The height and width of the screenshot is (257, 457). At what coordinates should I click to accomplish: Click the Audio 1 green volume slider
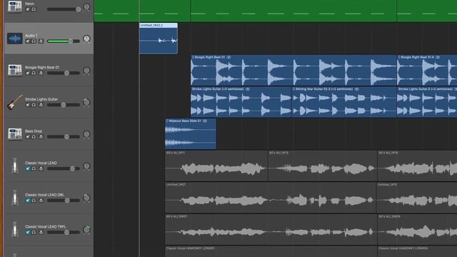64,41
